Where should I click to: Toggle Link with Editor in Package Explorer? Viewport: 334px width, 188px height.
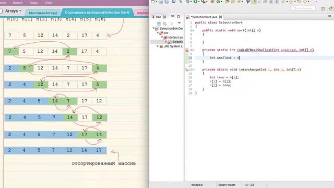click(x=164, y=23)
